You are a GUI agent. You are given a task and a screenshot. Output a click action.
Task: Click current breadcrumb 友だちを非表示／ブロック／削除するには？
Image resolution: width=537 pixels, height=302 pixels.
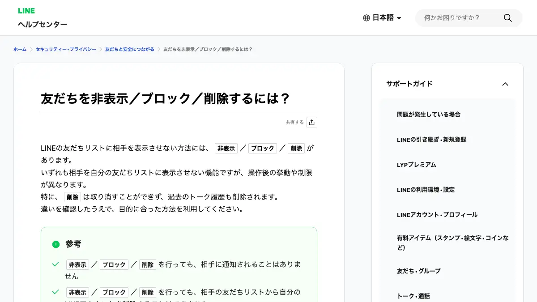point(208,49)
